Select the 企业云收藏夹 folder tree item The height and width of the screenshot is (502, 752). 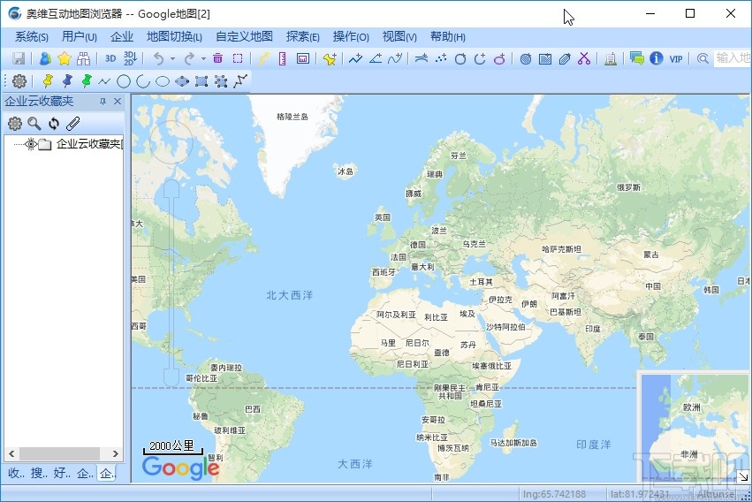pos(88,144)
